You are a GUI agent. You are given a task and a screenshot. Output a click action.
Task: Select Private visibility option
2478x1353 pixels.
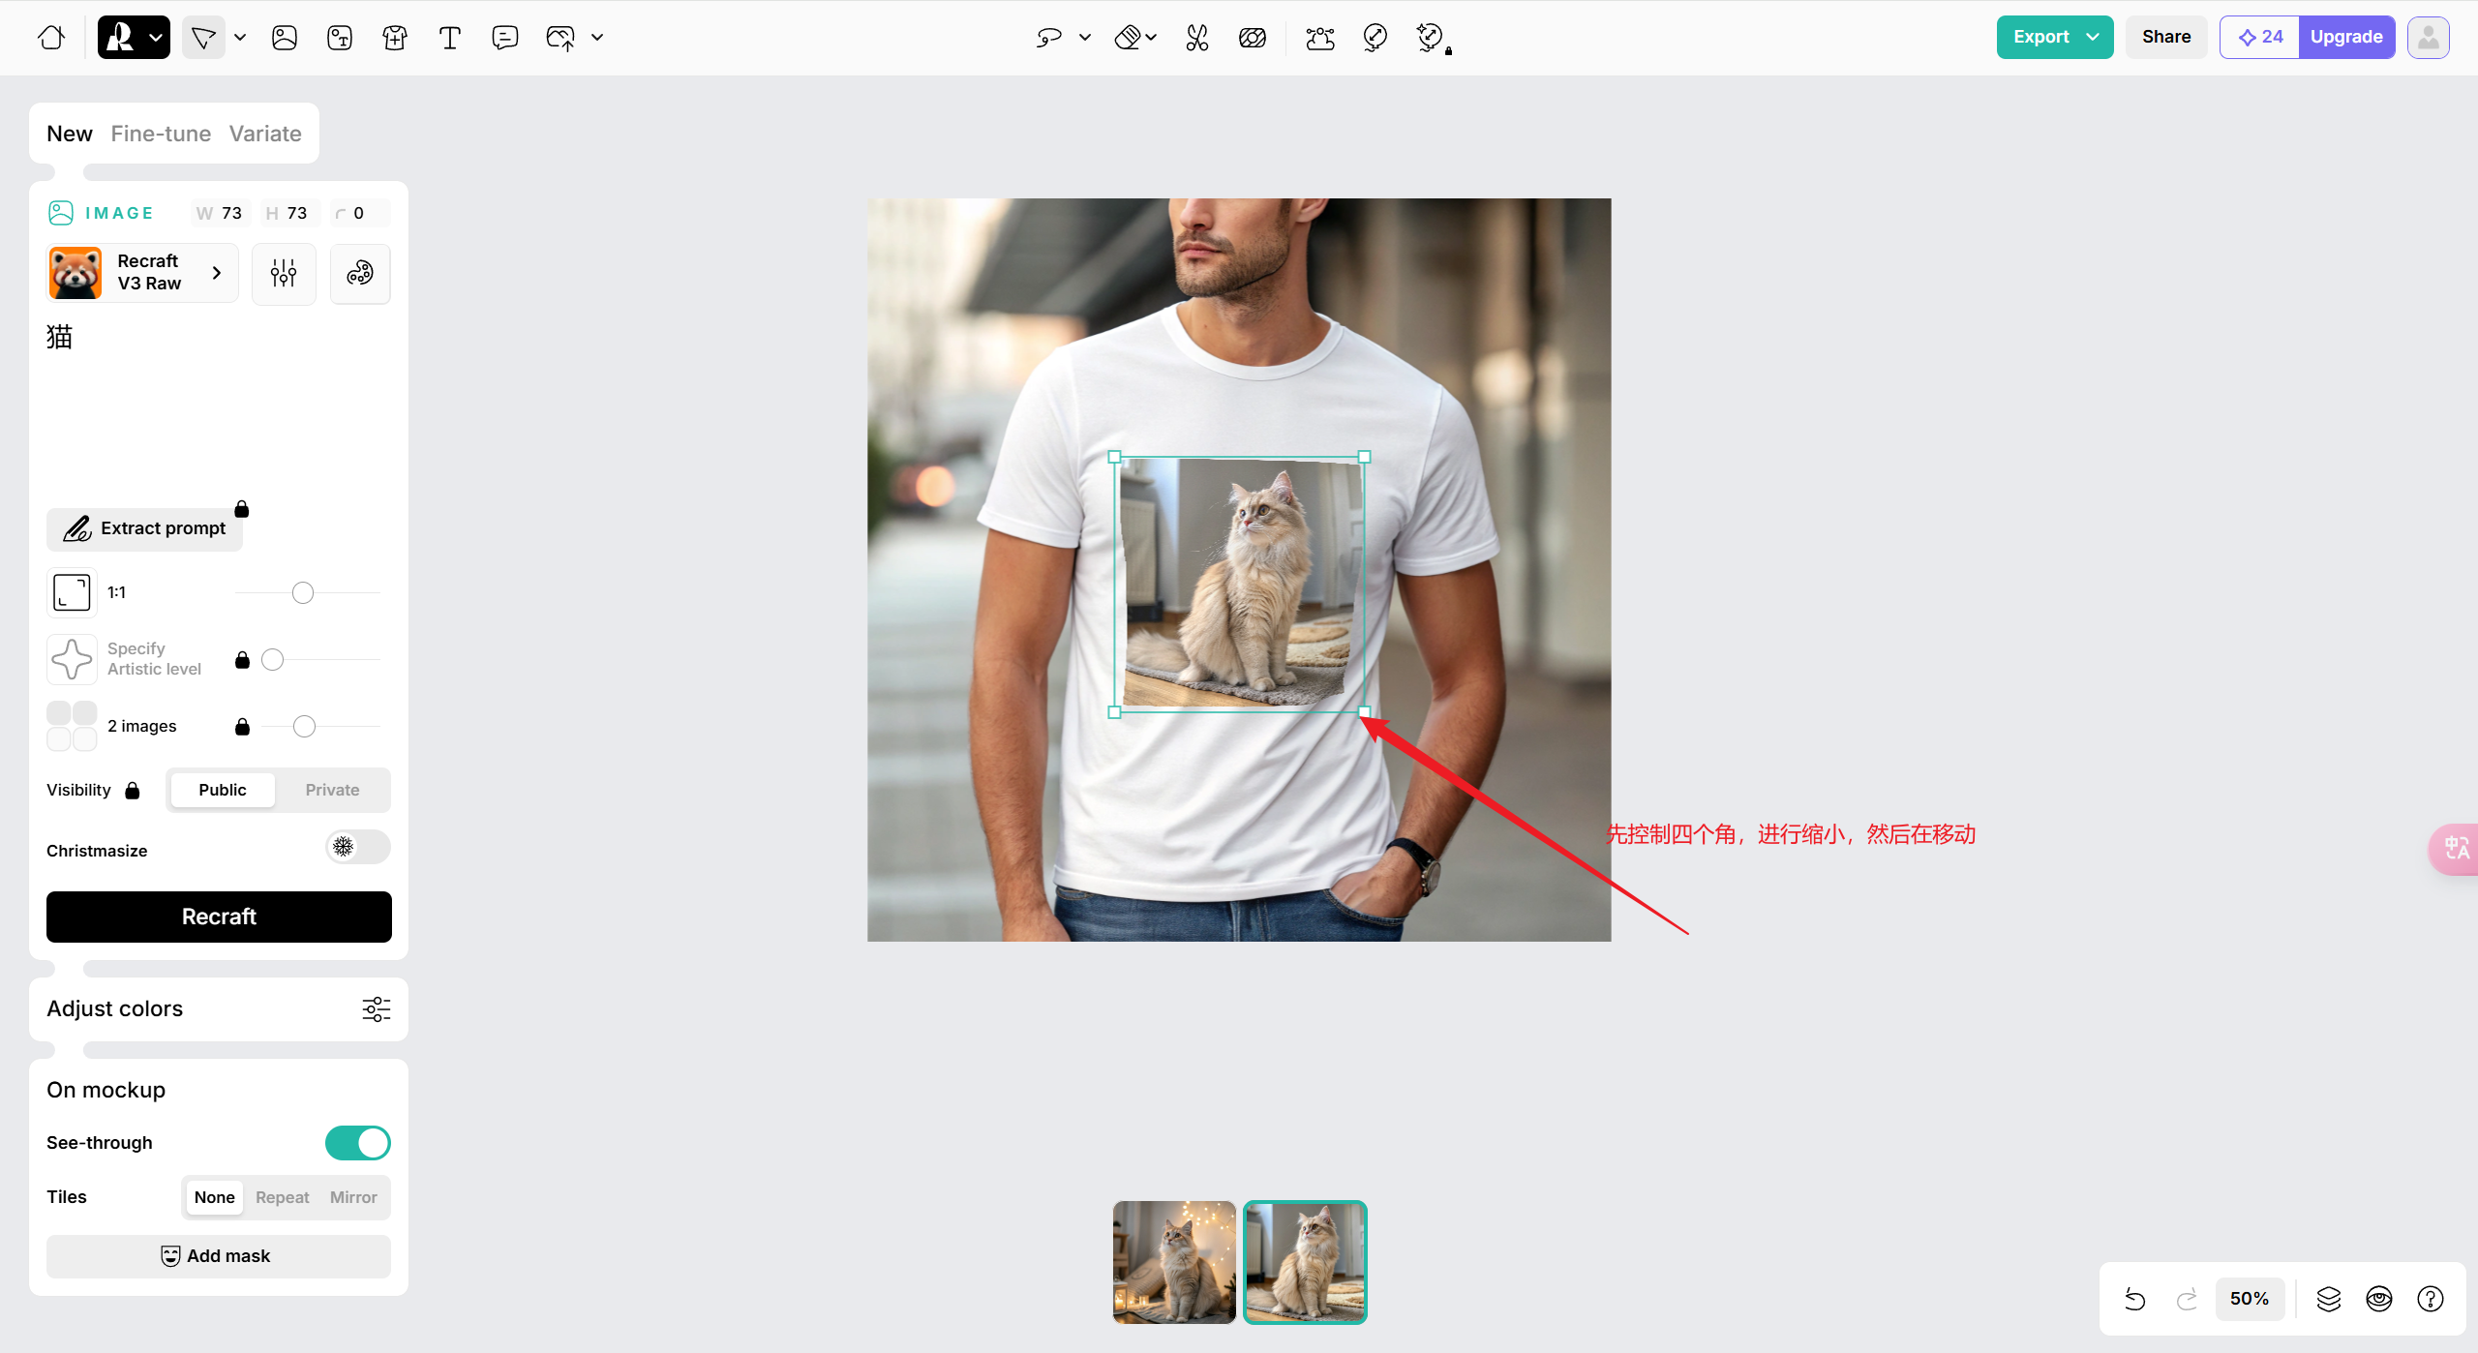point(332,790)
